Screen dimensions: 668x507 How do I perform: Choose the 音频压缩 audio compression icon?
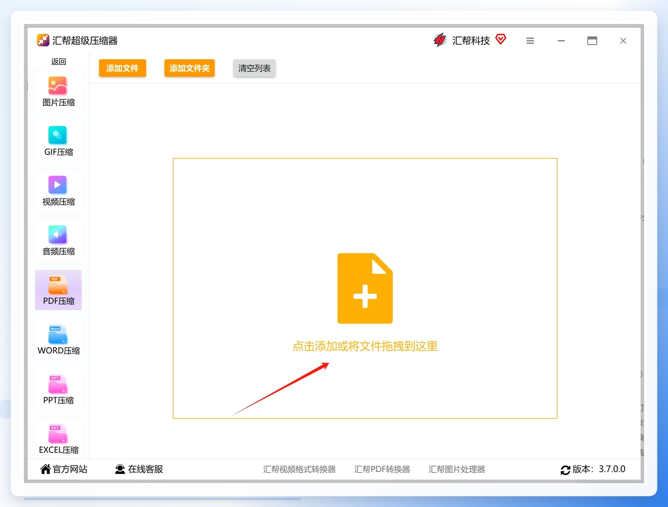[57, 234]
